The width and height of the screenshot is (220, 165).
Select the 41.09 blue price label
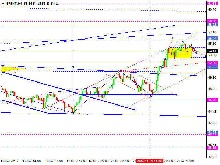click(x=212, y=133)
